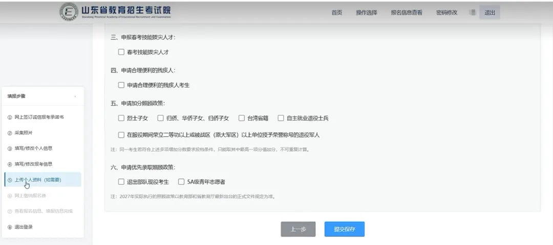
Task: Click the note starting 注：2027年实际执行
Action: [193, 197]
